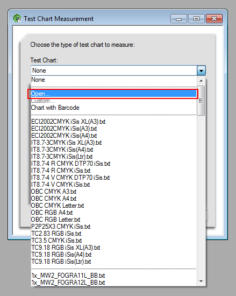Select TC9.18 RGB iSis(A4).txt

113,254
